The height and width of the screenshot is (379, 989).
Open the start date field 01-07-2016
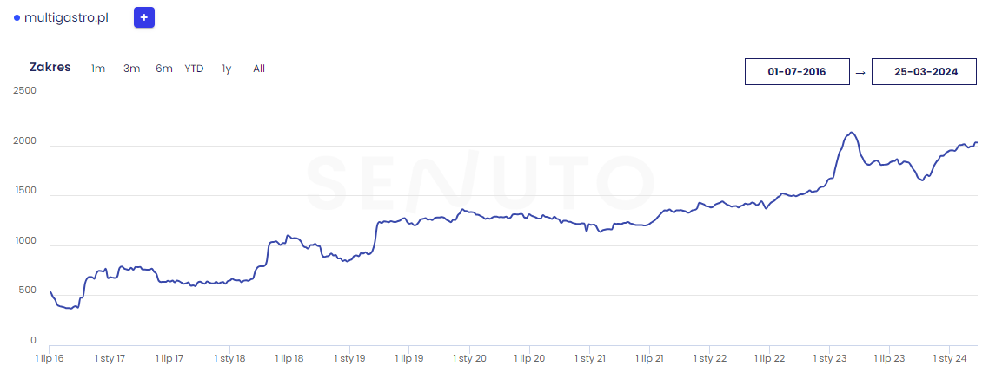[x=797, y=72]
